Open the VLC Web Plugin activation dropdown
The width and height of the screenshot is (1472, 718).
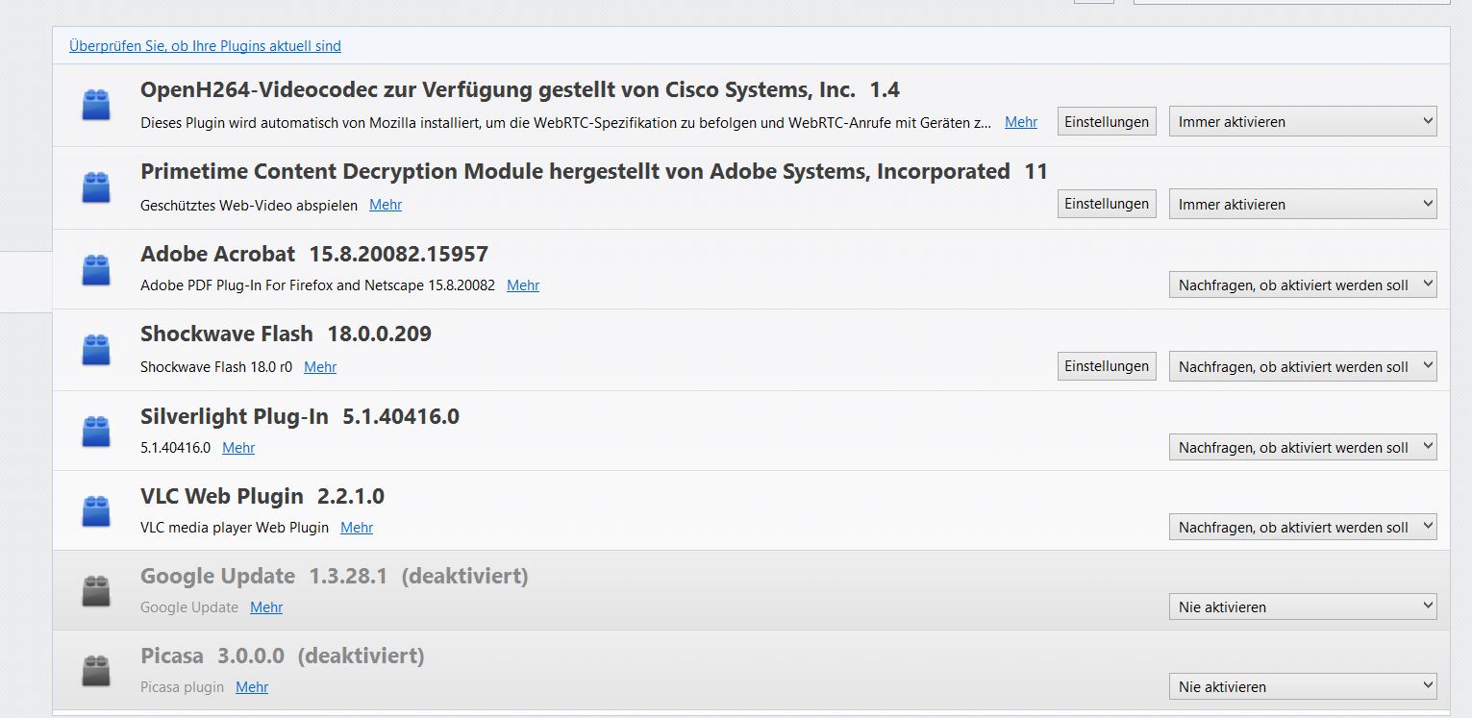coord(1302,528)
